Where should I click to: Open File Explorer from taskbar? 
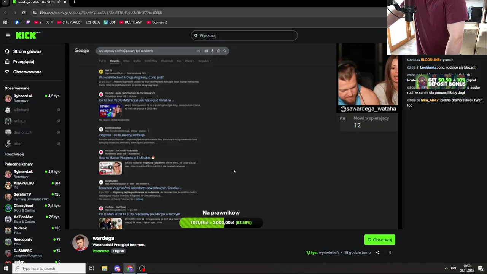point(105,268)
